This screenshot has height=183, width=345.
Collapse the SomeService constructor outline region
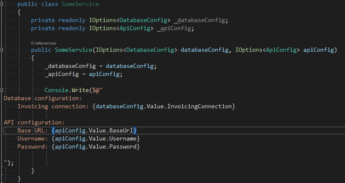point(1,50)
